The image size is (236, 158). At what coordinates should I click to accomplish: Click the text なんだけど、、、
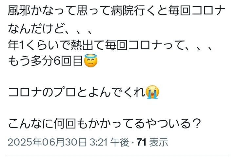tap(50, 29)
